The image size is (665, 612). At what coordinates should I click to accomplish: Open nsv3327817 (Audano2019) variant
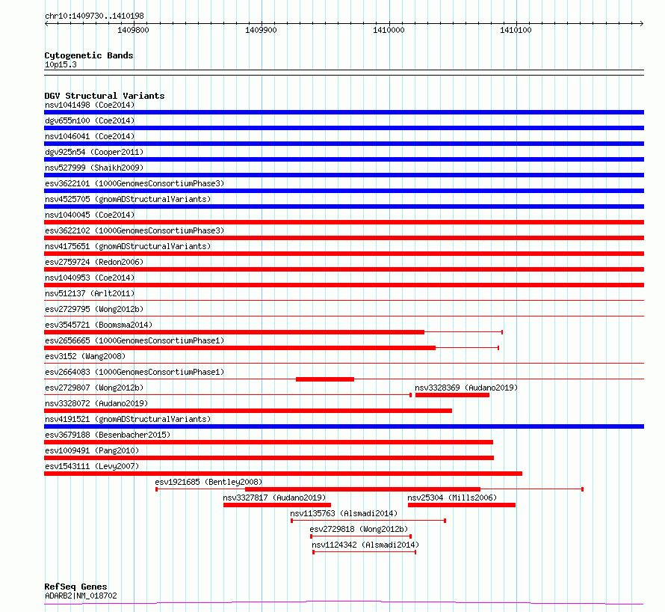click(x=274, y=498)
